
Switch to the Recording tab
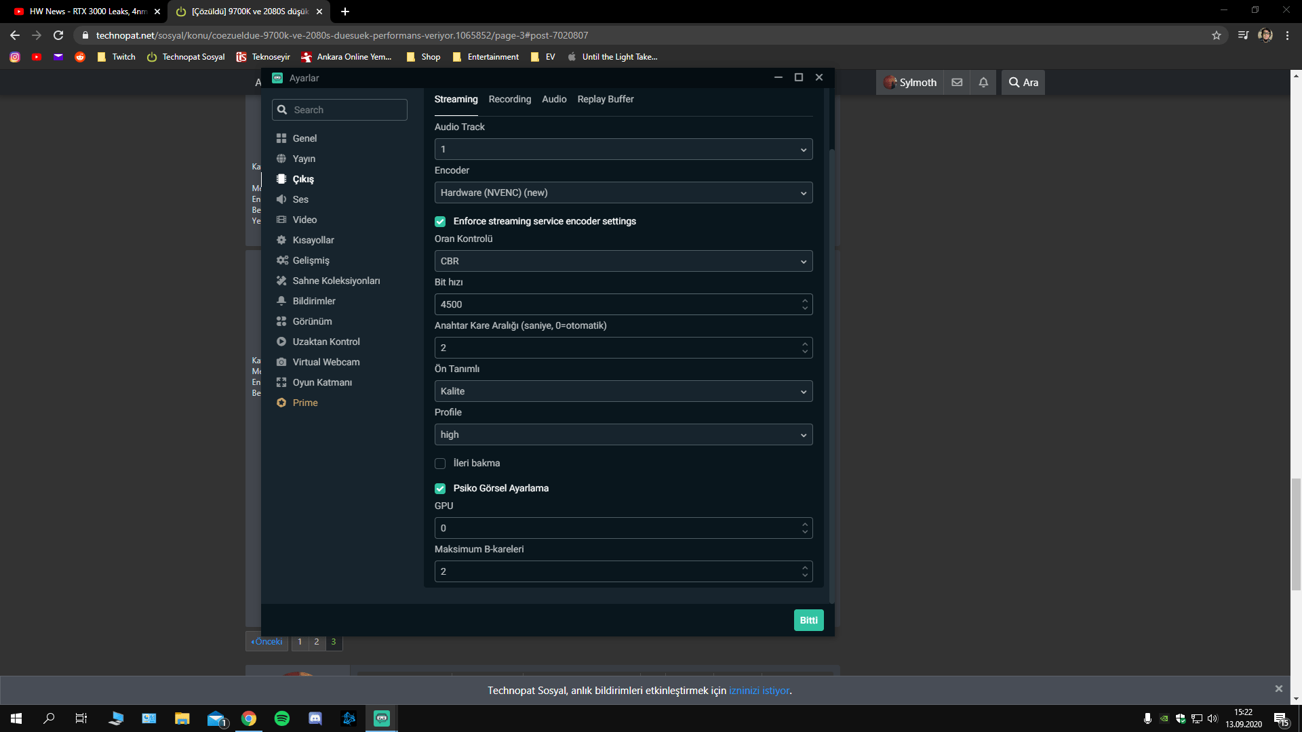coord(509,100)
